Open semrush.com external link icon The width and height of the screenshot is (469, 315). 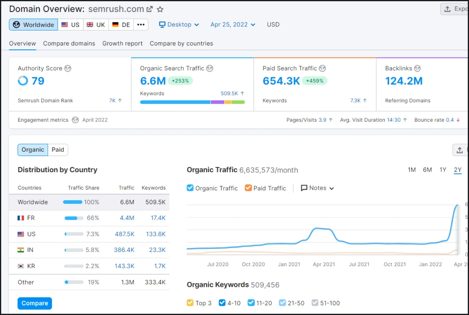click(x=149, y=9)
